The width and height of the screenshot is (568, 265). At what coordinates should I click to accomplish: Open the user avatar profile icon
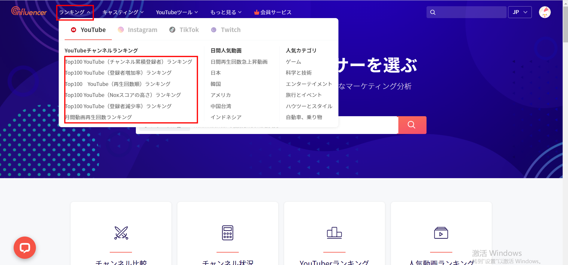pyautogui.click(x=545, y=12)
